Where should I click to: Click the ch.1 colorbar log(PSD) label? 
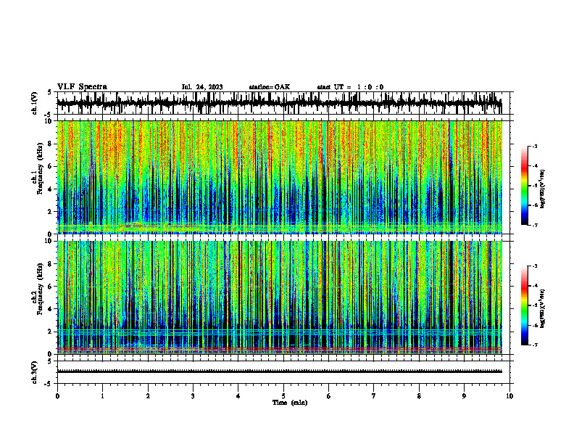click(543, 189)
